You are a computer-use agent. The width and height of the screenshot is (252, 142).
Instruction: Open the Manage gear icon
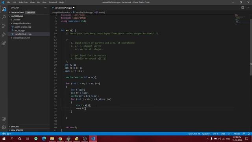(4, 127)
